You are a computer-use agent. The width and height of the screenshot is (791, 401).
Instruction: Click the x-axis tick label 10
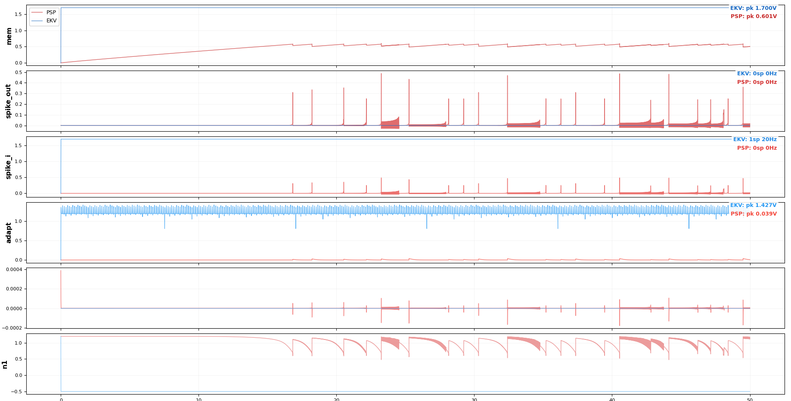(199, 399)
